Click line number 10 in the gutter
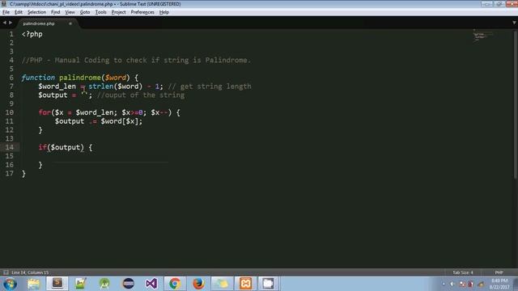 click(9, 112)
